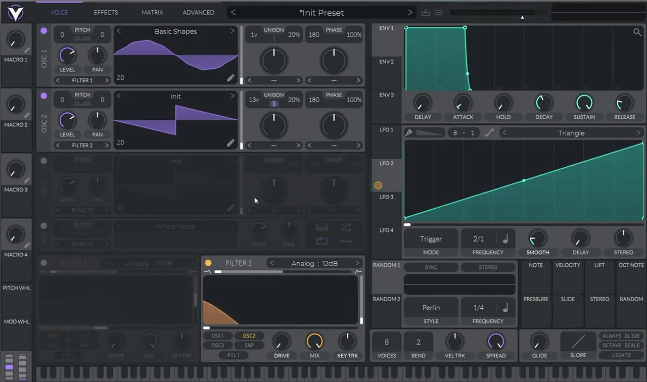The width and height of the screenshot is (647, 382).
Task: Go to the ADVANCED tab
Action: tap(198, 12)
